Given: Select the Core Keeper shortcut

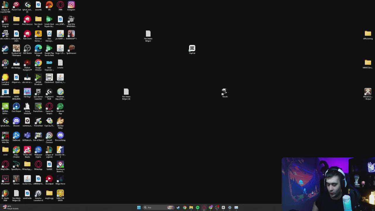Looking at the screenshot, I should click(16, 108).
